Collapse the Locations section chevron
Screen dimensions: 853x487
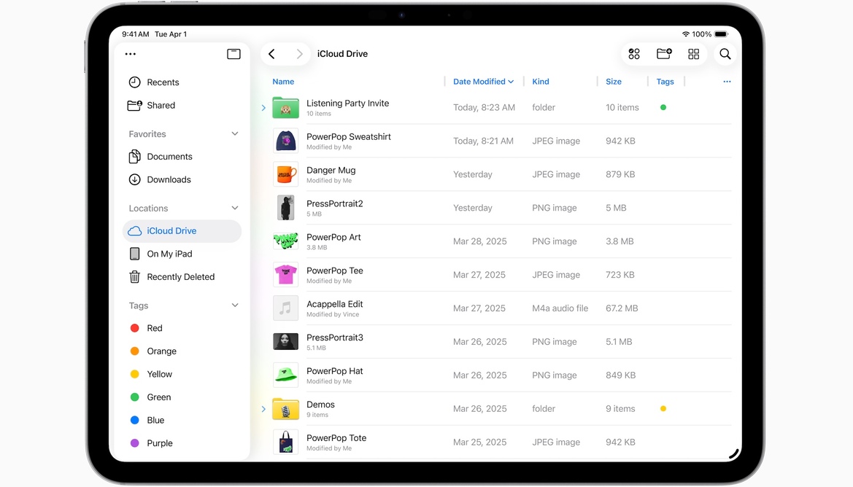[x=235, y=209]
